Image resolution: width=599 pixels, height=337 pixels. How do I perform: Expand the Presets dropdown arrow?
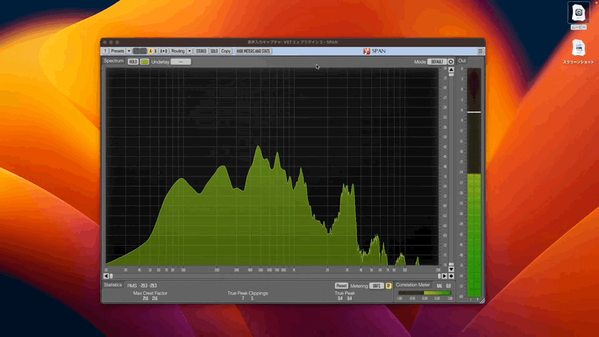pyautogui.click(x=129, y=51)
